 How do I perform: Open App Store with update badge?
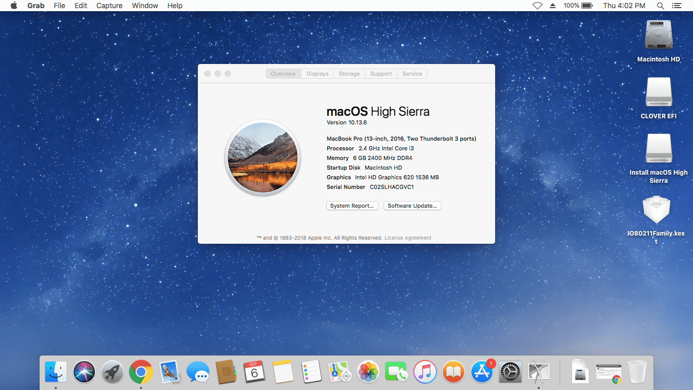coord(482,372)
